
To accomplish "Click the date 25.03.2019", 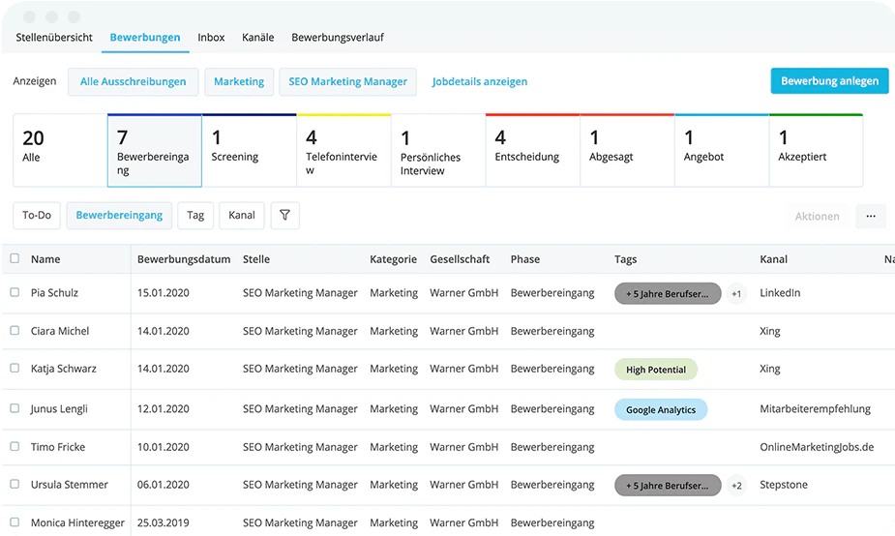I will (x=164, y=522).
